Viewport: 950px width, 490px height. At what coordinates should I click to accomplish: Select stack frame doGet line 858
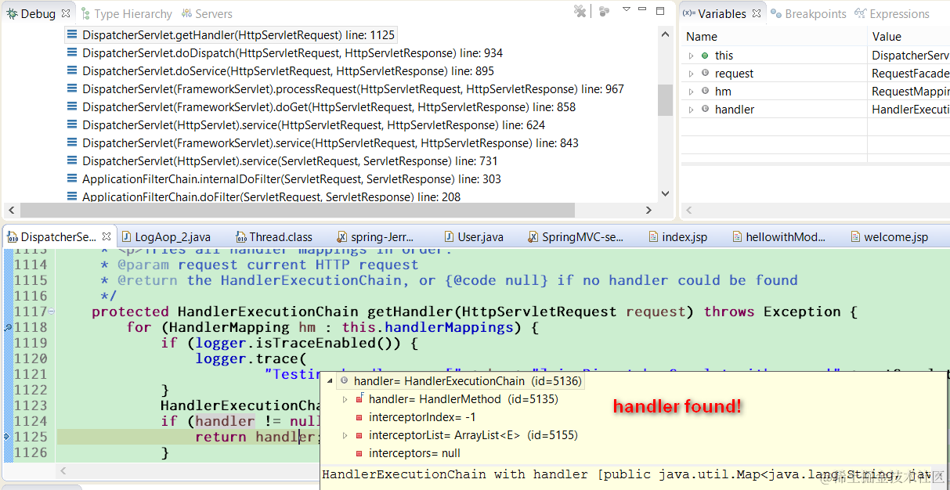[x=329, y=107]
